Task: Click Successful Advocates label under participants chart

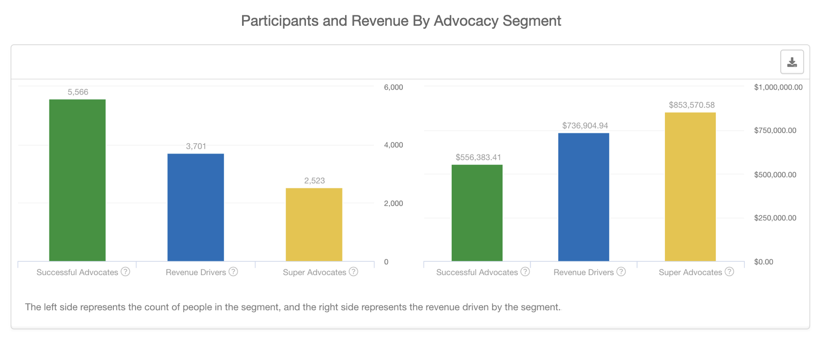Action: pyautogui.click(x=77, y=272)
